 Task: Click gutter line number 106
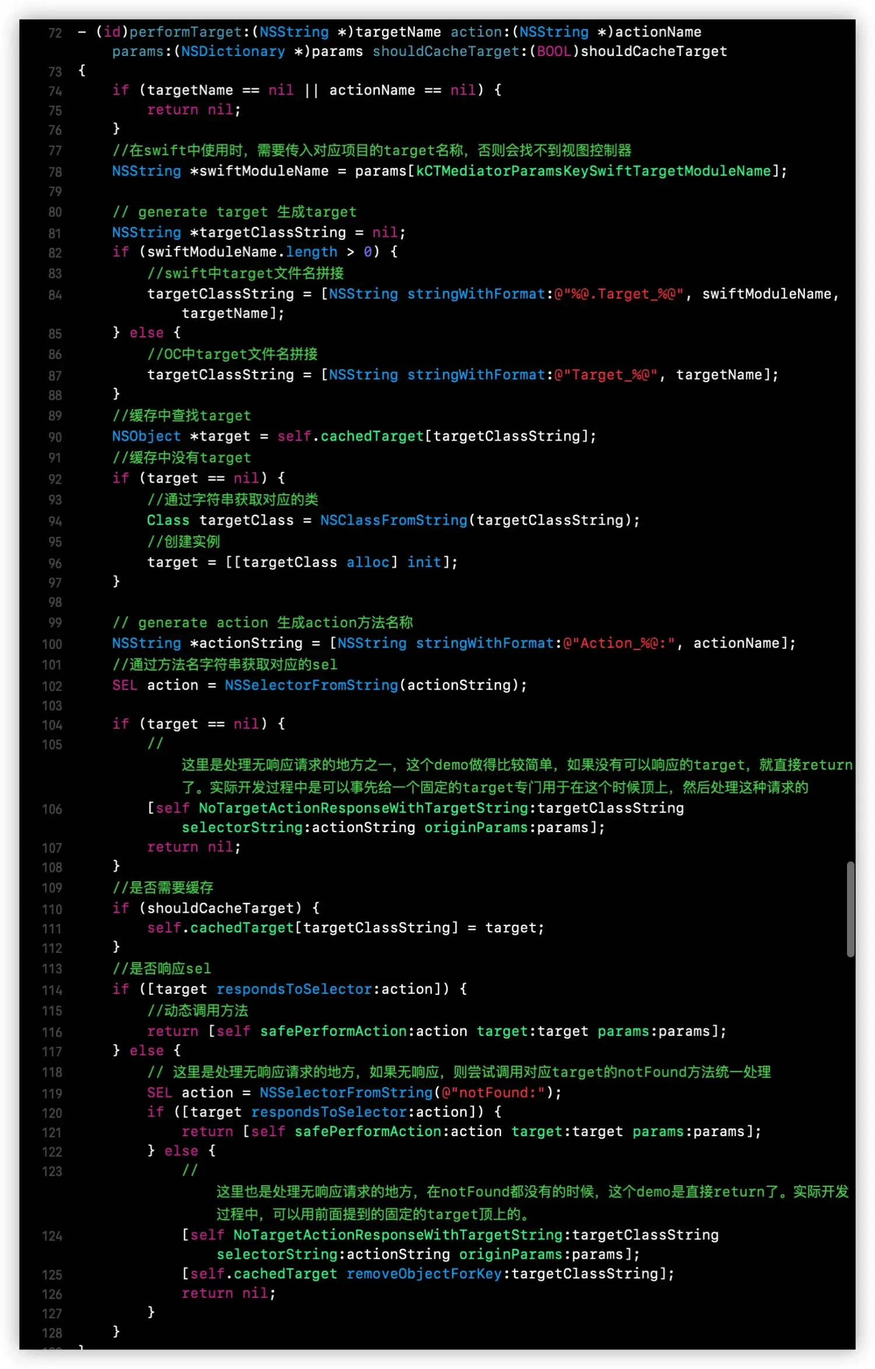pyautogui.click(x=52, y=809)
